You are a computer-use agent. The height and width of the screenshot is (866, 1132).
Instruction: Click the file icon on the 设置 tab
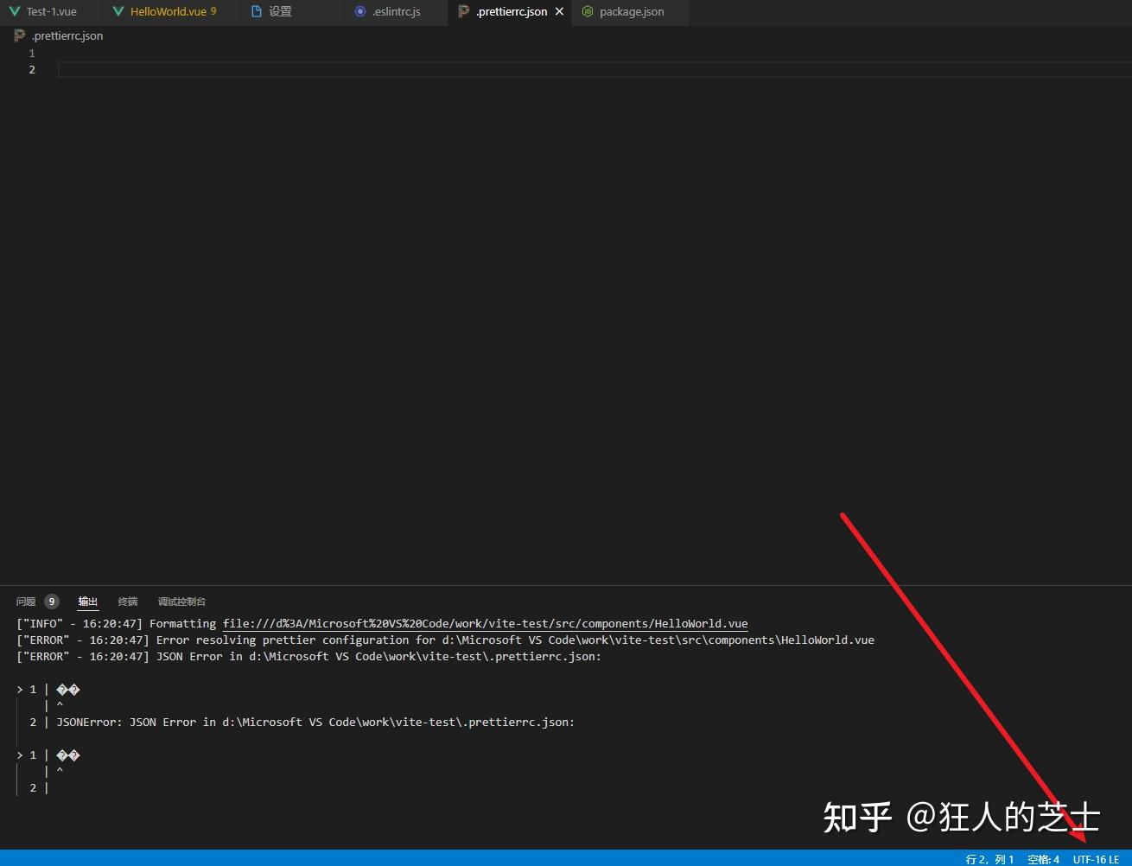tap(257, 11)
